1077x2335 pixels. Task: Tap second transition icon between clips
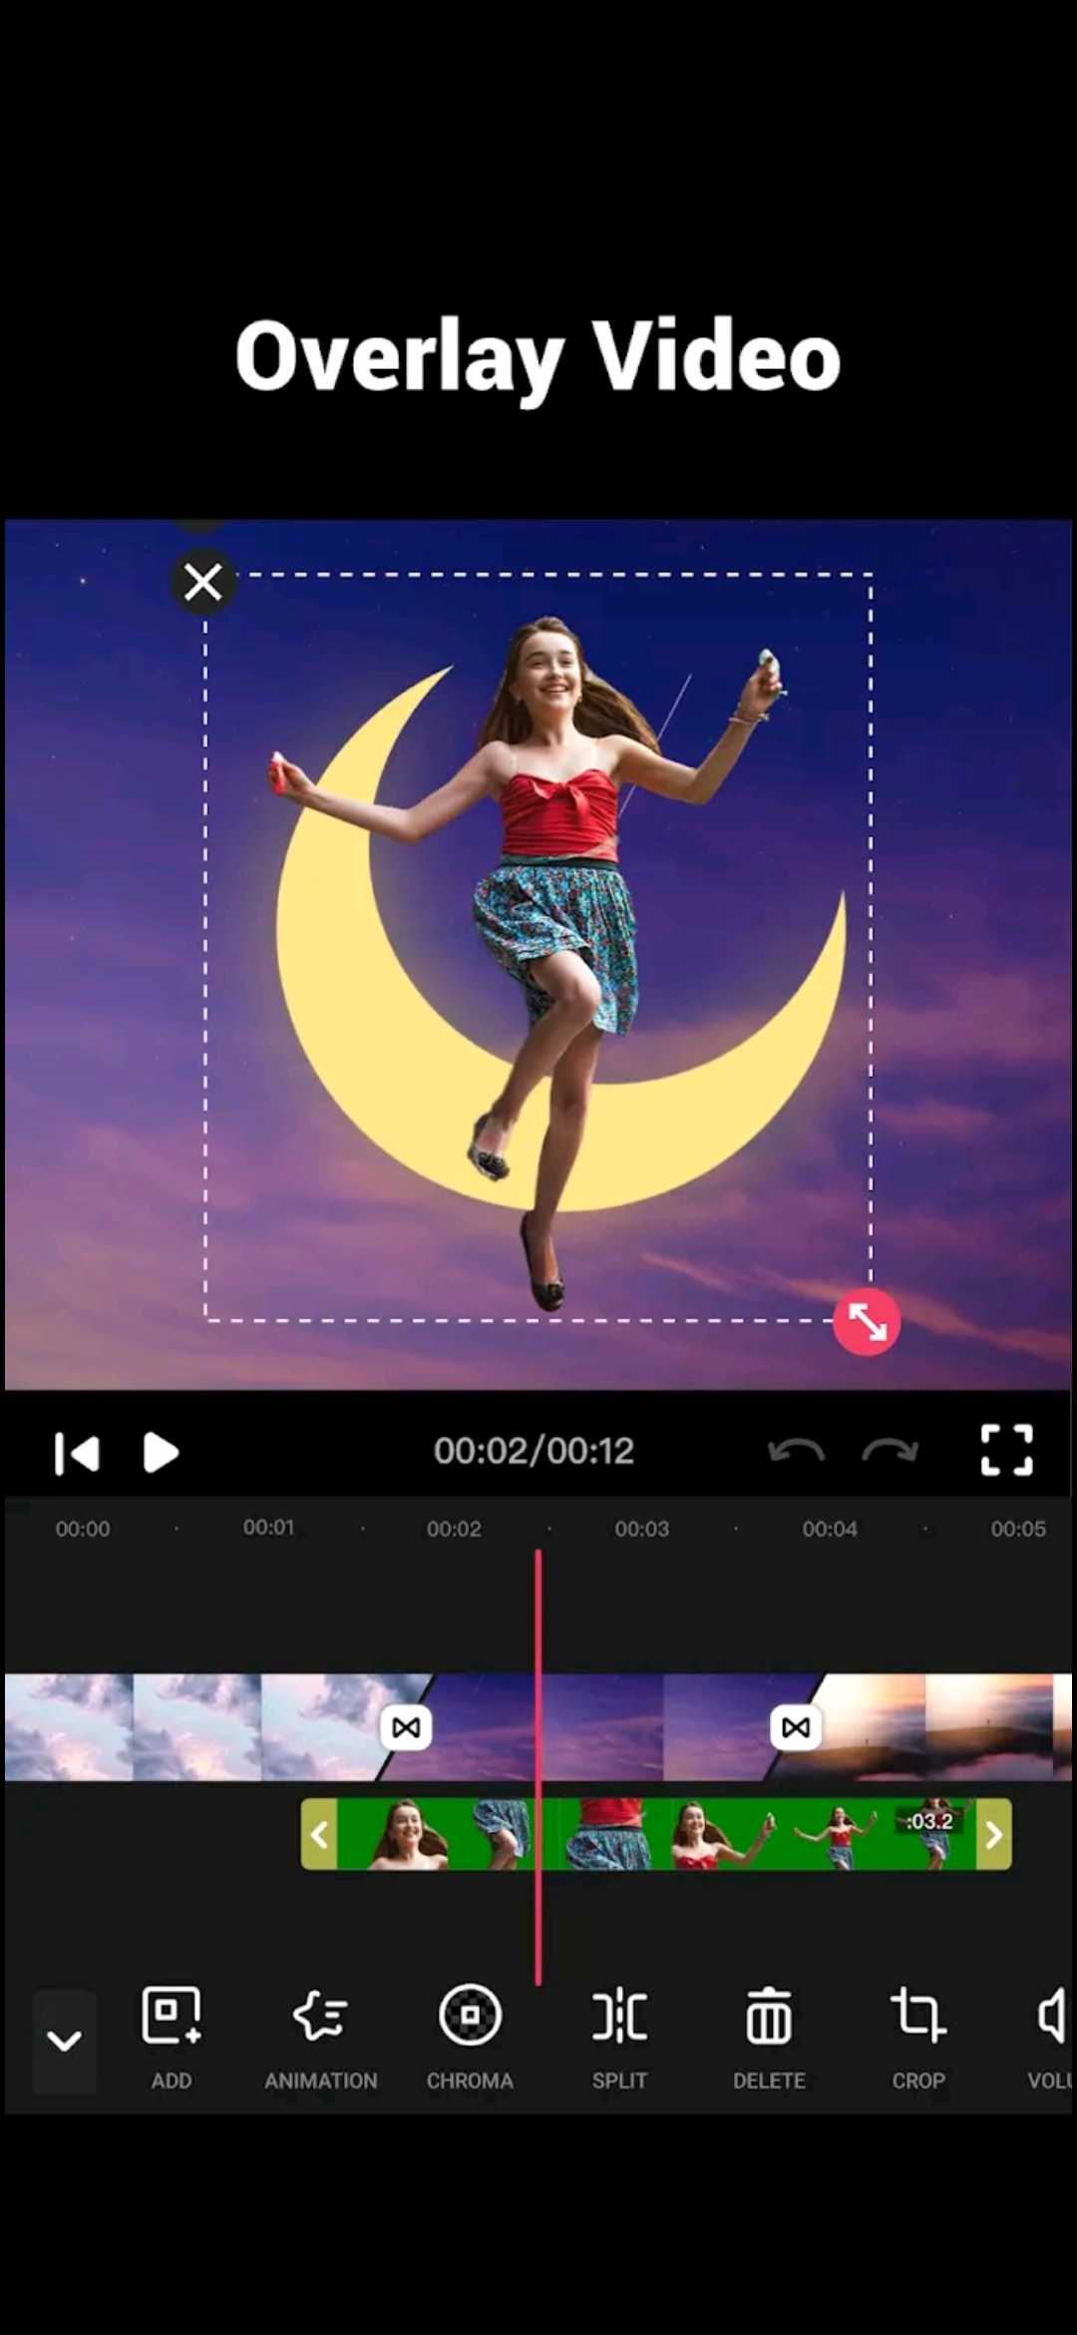[x=796, y=1727]
